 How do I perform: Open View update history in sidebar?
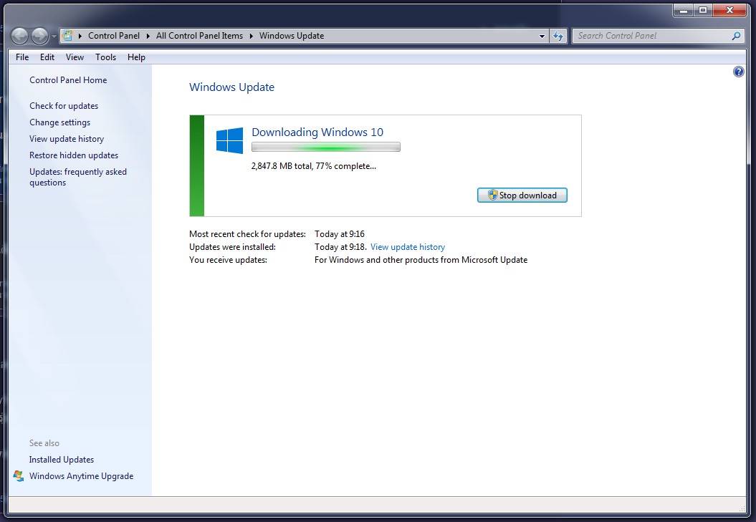click(67, 139)
